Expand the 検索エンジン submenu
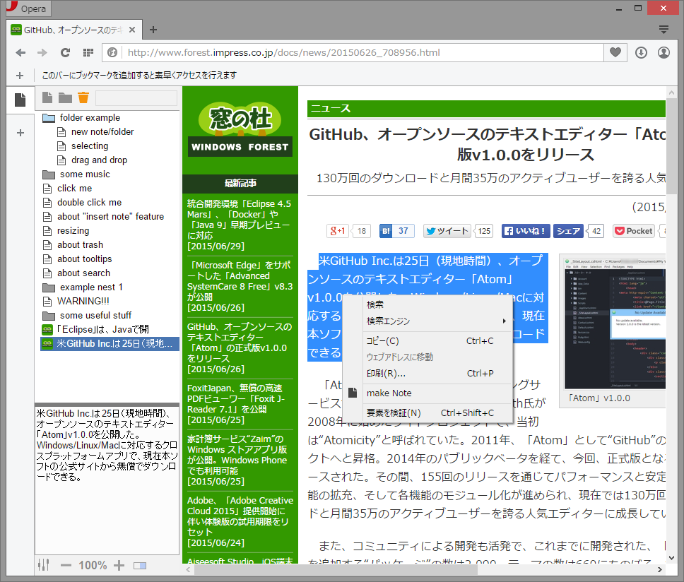This screenshot has width=684, height=582. coord(403,319)
